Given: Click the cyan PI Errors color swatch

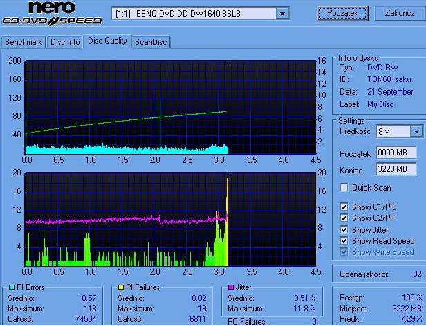Looking at the screenshot, I should [x=12, y=287].
